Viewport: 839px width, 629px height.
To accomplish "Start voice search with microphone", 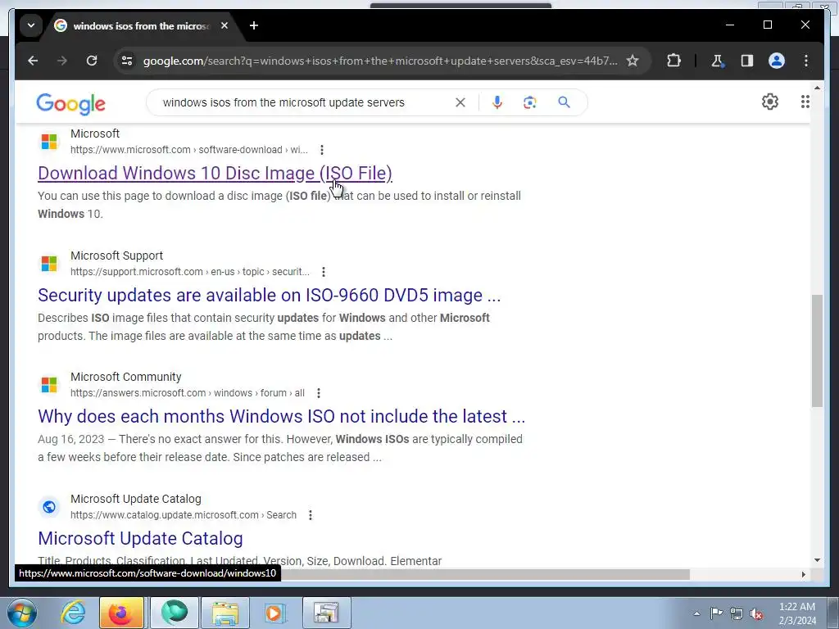I will [x=497, y=102].
